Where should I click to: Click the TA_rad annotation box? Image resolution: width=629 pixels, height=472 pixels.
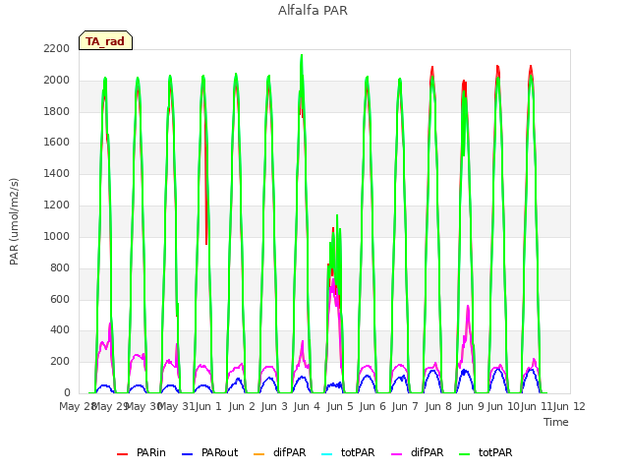tap(105, 40)
